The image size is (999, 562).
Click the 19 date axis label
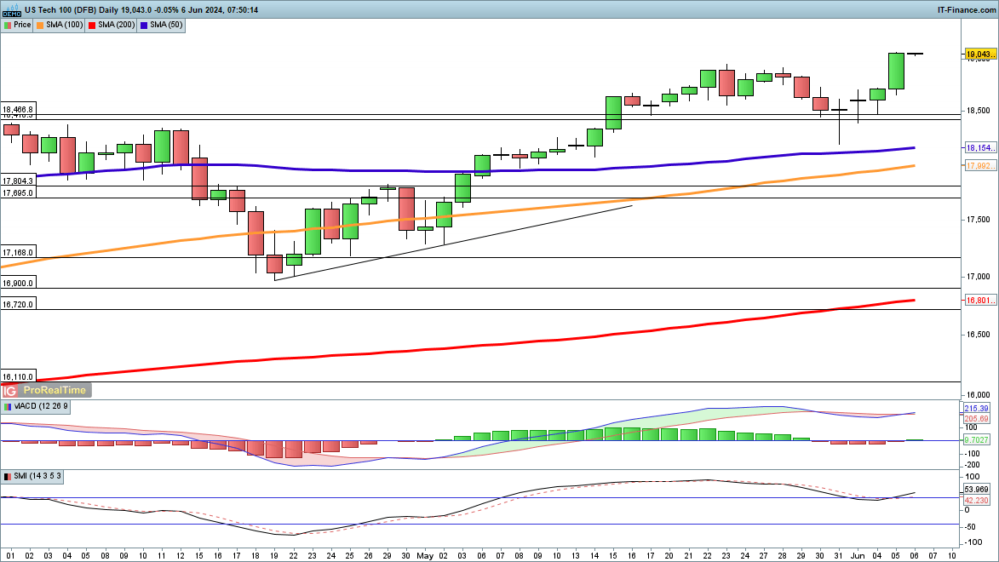click(x=274, y=556)
